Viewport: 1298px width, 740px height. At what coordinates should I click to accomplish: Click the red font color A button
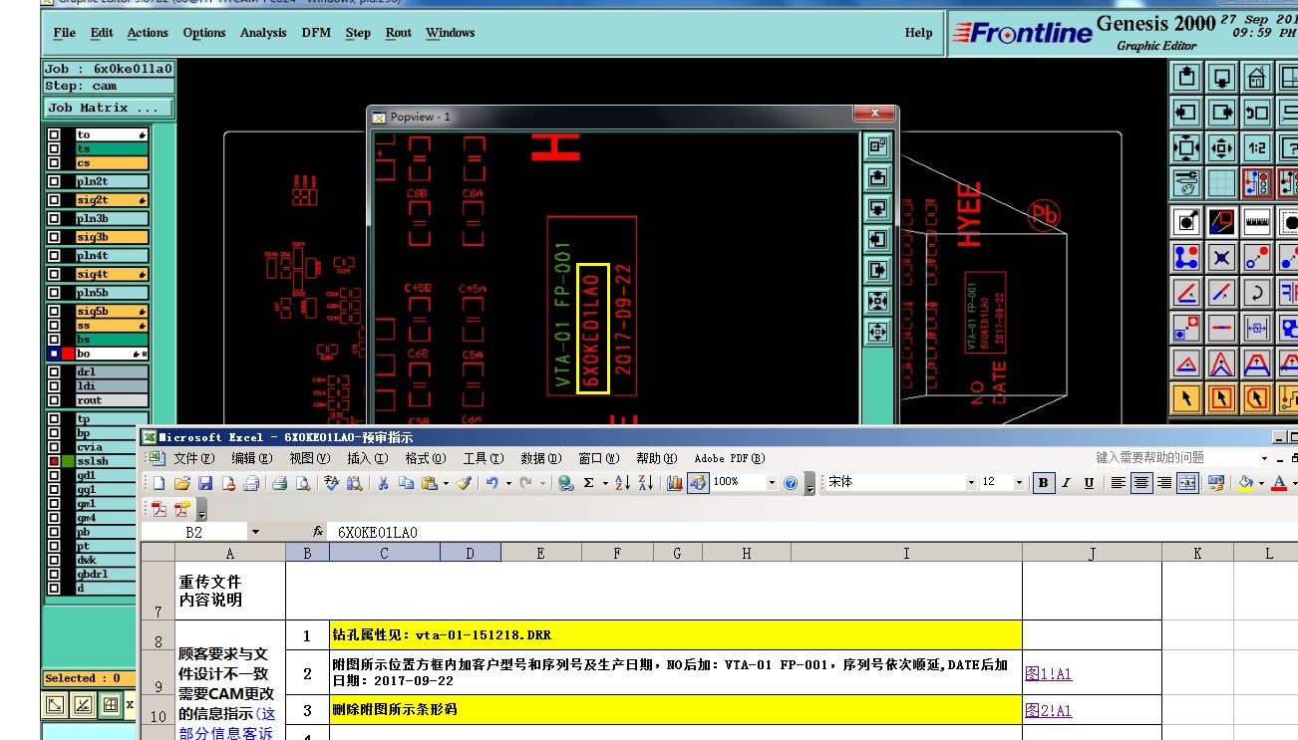1279,483
